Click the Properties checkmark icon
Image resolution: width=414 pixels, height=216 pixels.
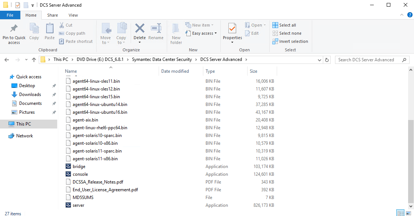tap(232, 28)
